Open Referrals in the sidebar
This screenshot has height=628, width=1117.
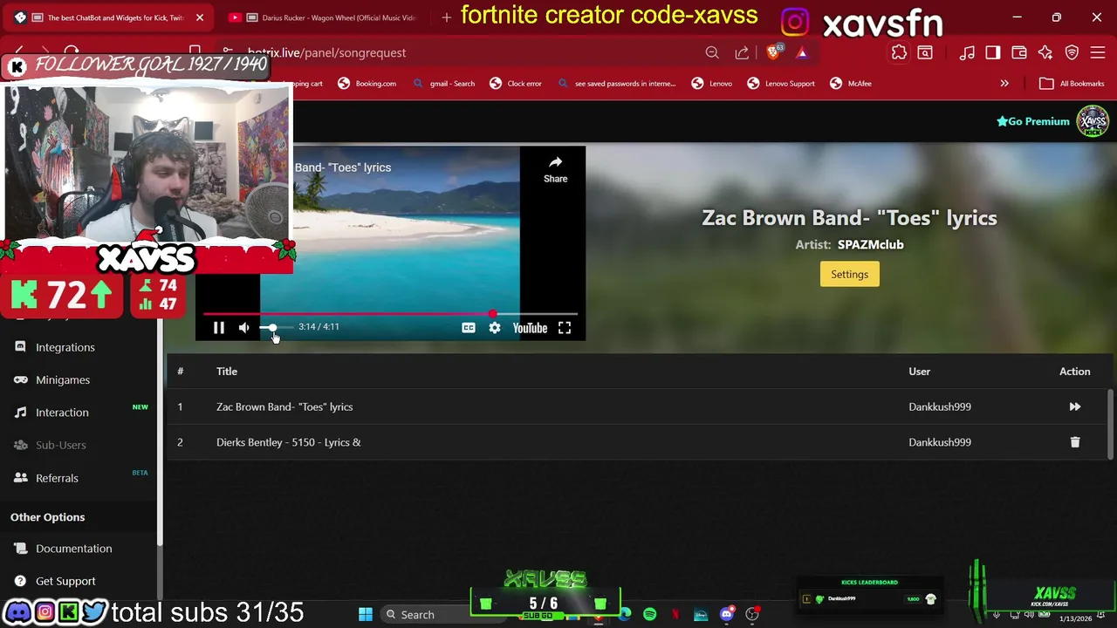tap(57, 478)
